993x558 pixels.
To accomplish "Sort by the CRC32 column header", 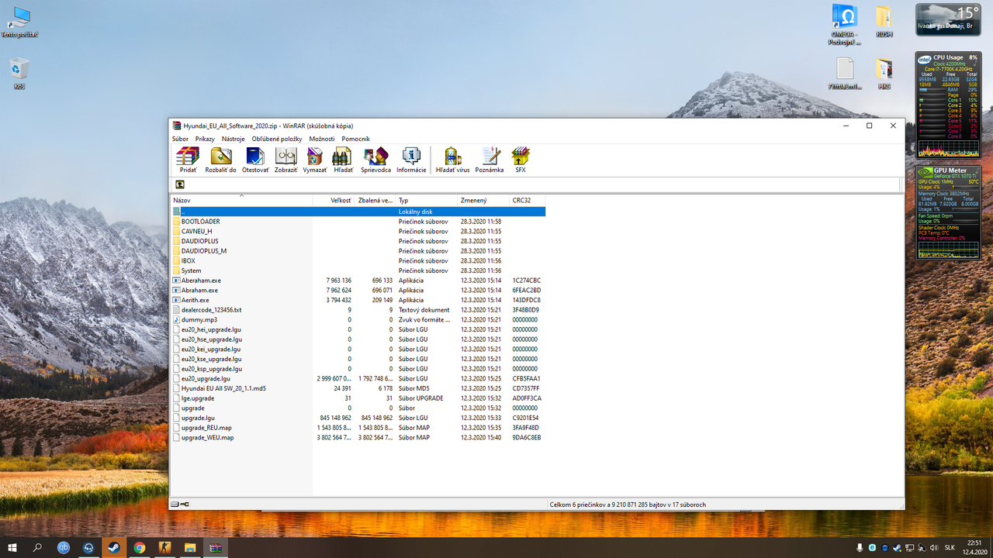I will click(528, 201).
